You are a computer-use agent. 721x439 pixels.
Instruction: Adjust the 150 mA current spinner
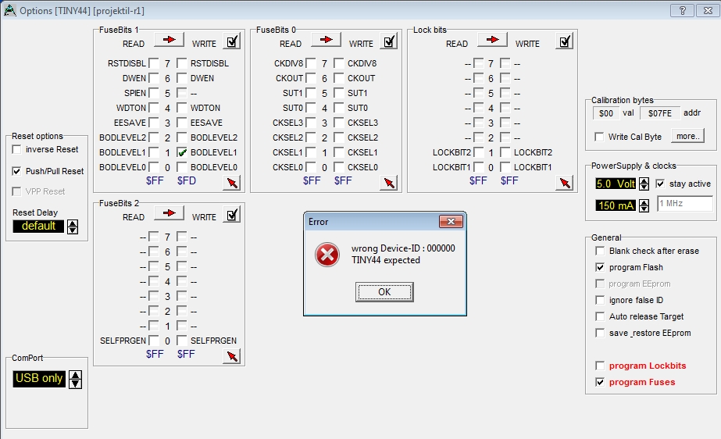click(644, 205)
